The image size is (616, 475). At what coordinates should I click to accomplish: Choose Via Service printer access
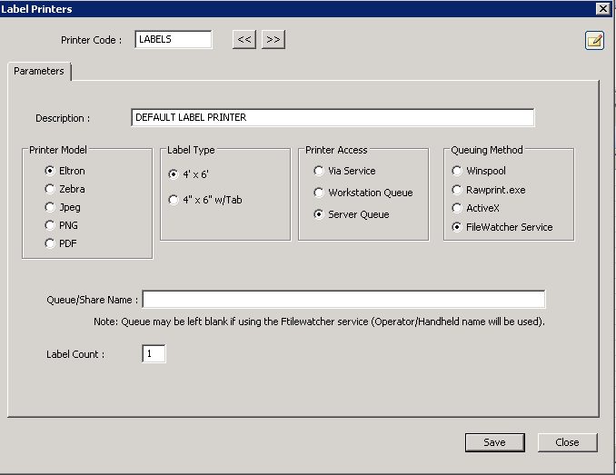[x=319, y=171]
